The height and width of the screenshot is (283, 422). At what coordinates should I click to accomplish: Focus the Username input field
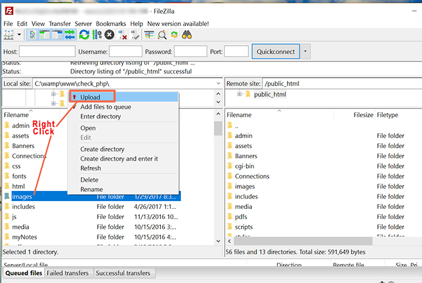coord(125,51)
